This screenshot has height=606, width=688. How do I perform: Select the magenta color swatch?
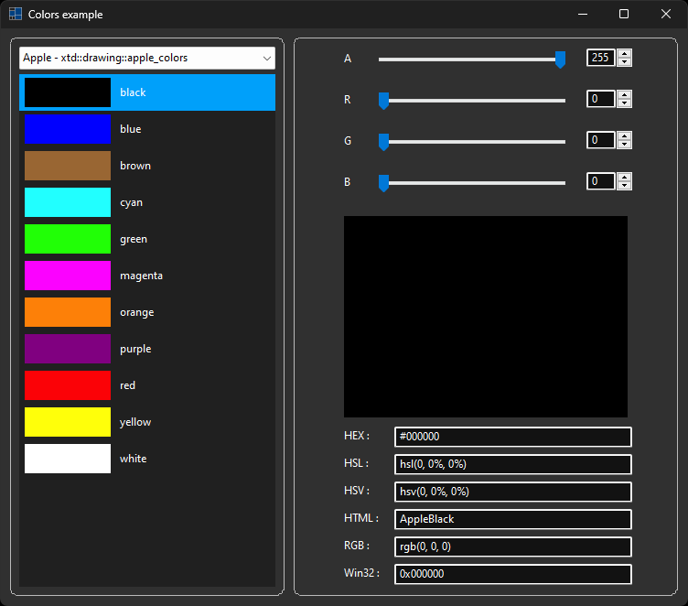click(68, 276)
